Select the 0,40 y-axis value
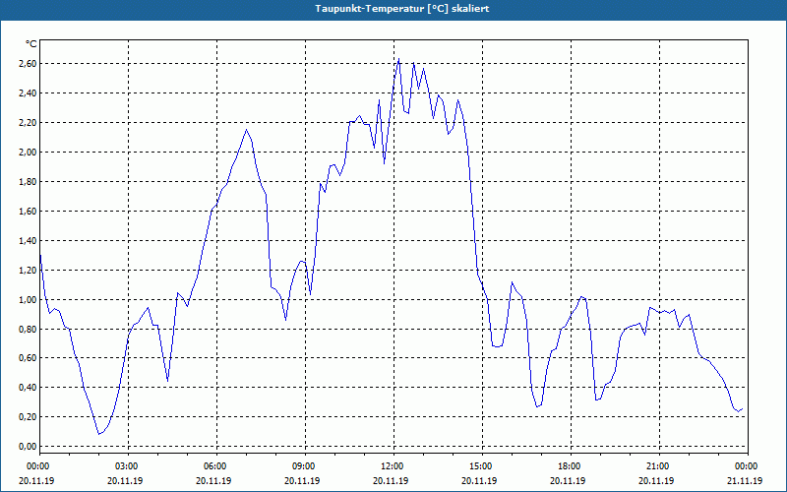 click(x=29, y=387)
